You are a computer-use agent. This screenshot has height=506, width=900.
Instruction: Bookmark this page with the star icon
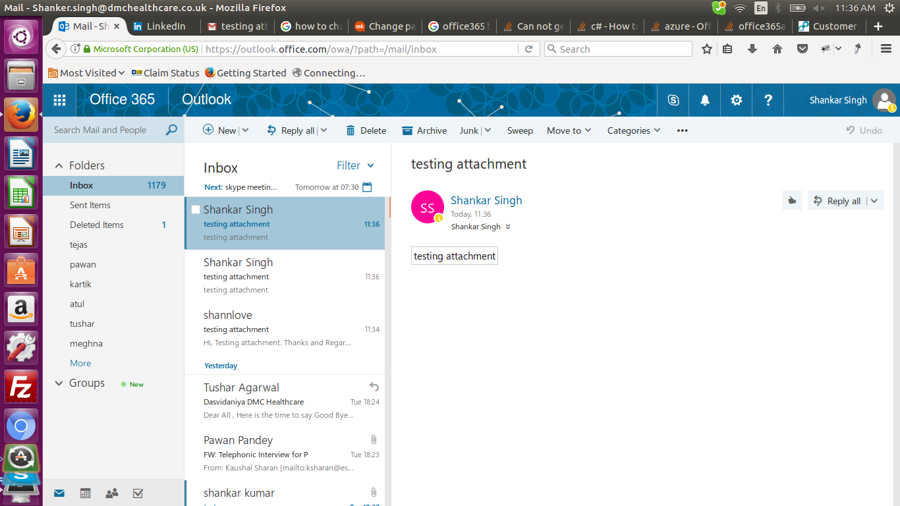707,49
